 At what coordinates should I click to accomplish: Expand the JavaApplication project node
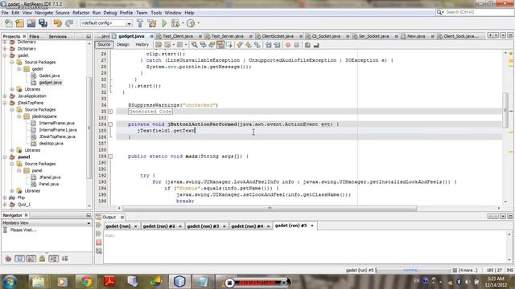coord(5,96)
